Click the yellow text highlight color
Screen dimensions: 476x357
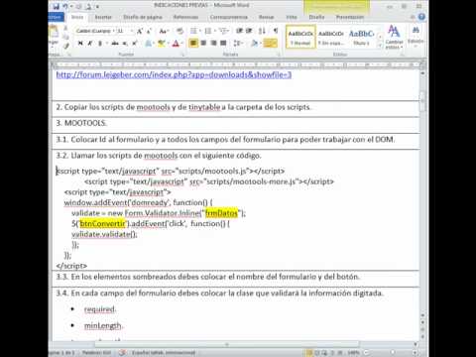[162, 43]
